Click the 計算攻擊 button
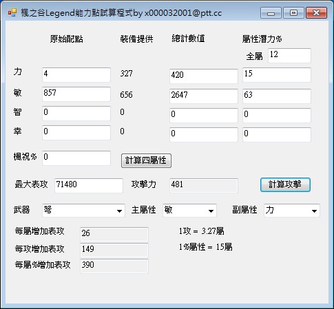 285,184
